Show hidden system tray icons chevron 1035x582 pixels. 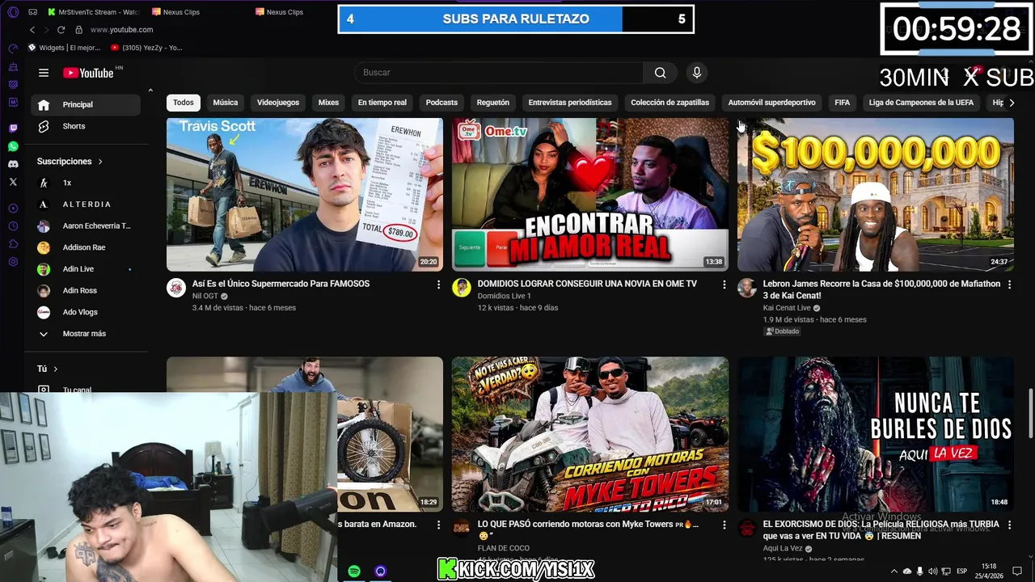(x=894, y=571)
